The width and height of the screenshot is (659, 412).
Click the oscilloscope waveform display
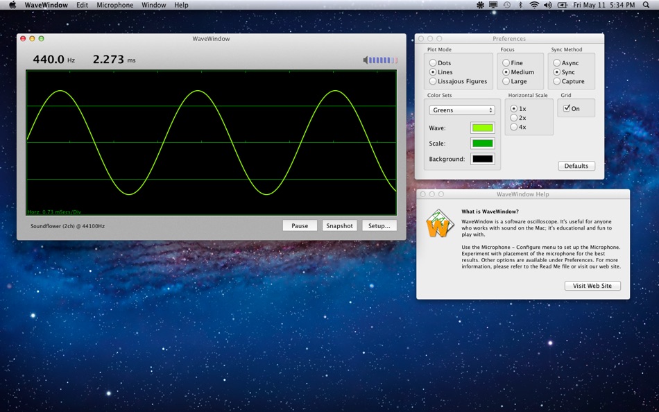[x=212, y=142]
